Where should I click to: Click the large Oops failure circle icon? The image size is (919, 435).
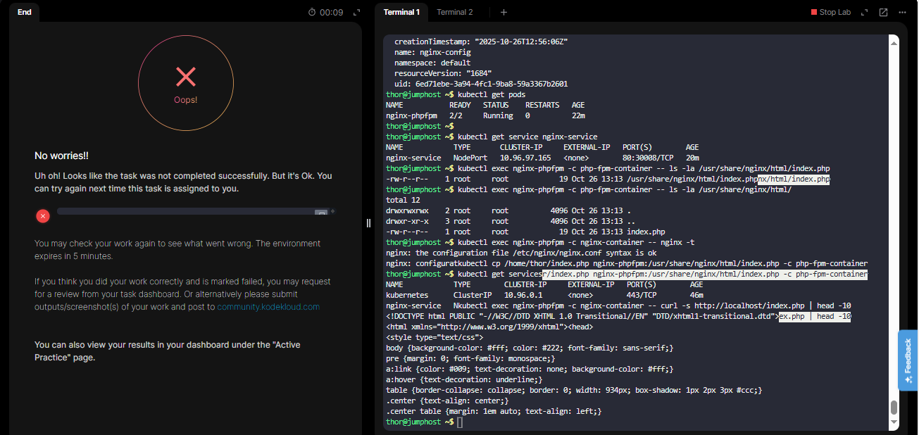[x=186, y=82]
